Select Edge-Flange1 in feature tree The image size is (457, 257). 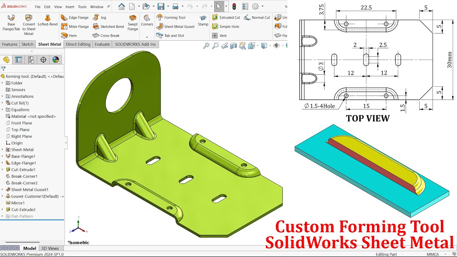pos(21,163)
